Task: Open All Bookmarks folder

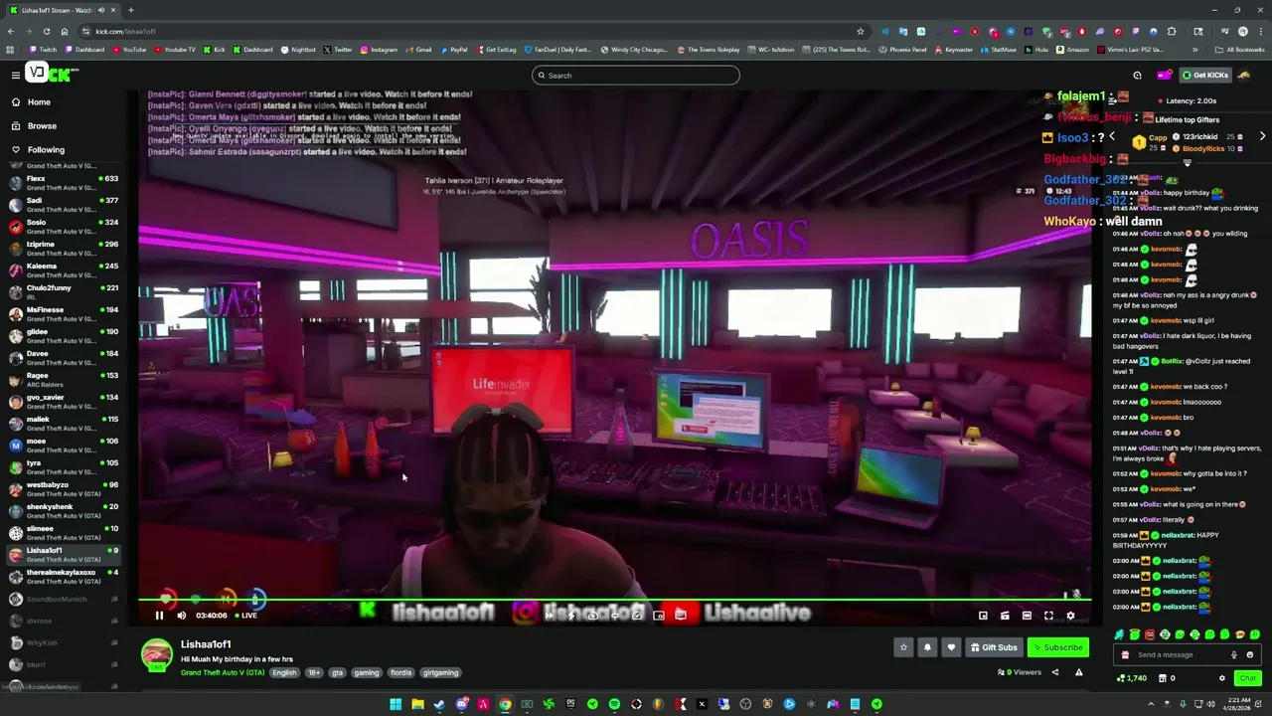Action: click(1240, 49)
